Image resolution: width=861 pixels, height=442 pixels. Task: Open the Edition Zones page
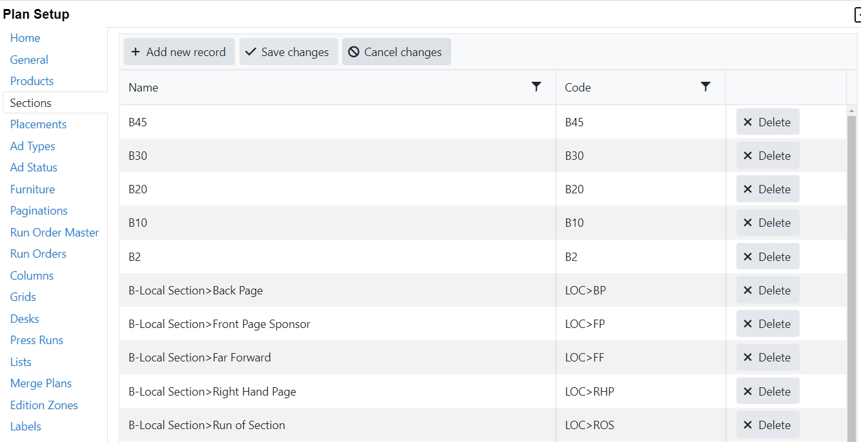click(44, 405)
